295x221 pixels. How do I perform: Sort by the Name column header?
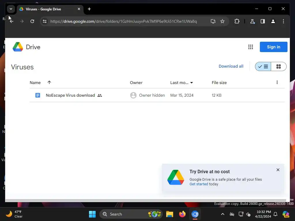pyautogui.click(x=35, y=83)
